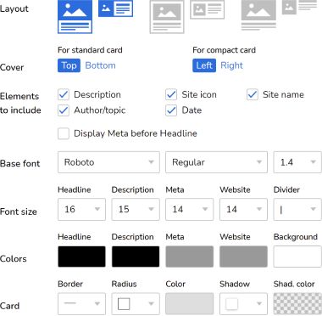Viewport: 322px width, 316px height.
Task: Pick the Description color swatch
Action: pyautogui.click(x=136, y=257)
